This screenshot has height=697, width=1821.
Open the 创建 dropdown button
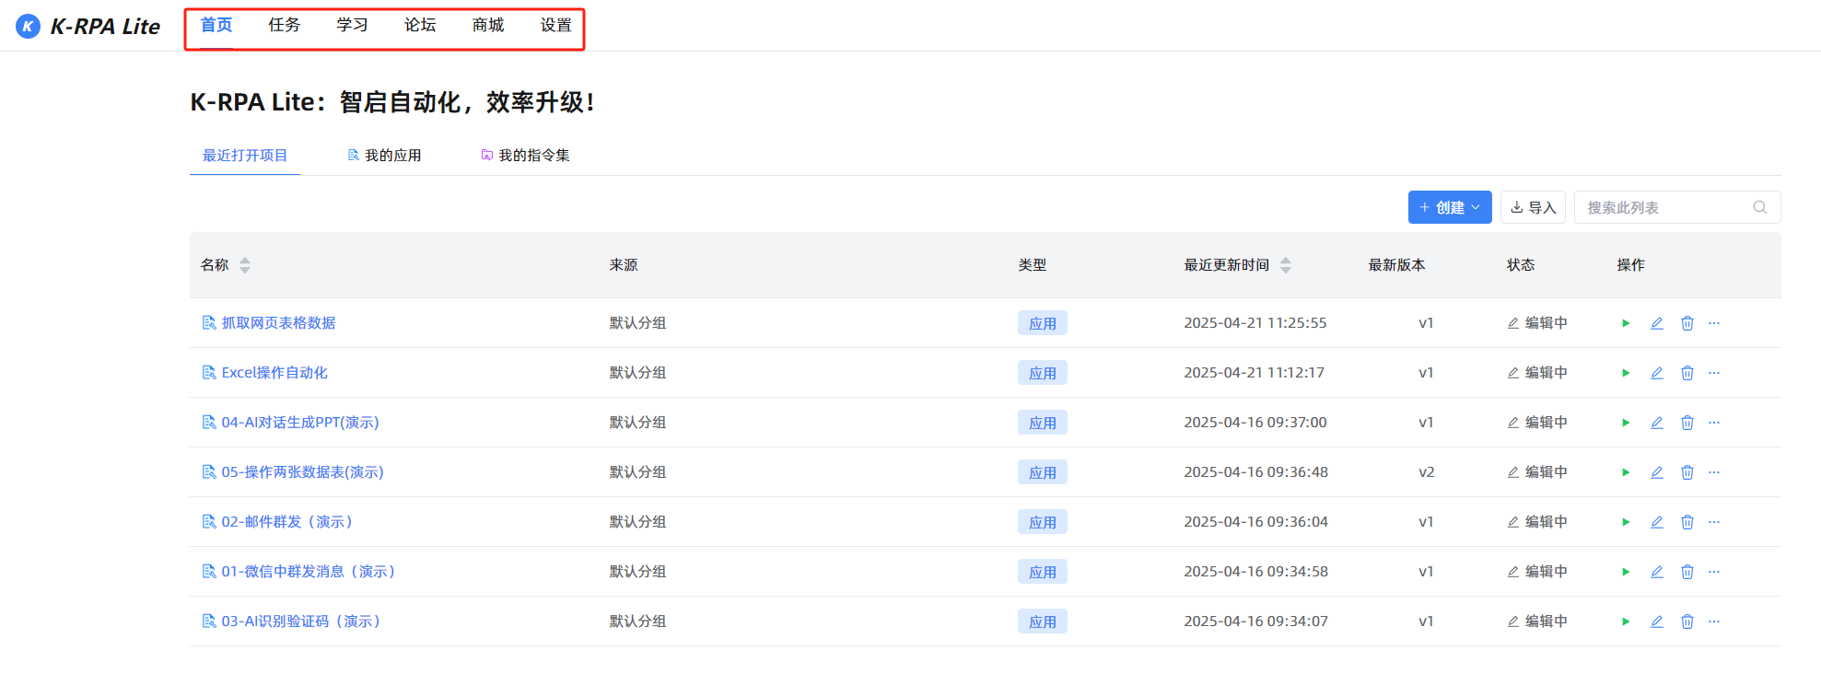(x=1449, y=207)
